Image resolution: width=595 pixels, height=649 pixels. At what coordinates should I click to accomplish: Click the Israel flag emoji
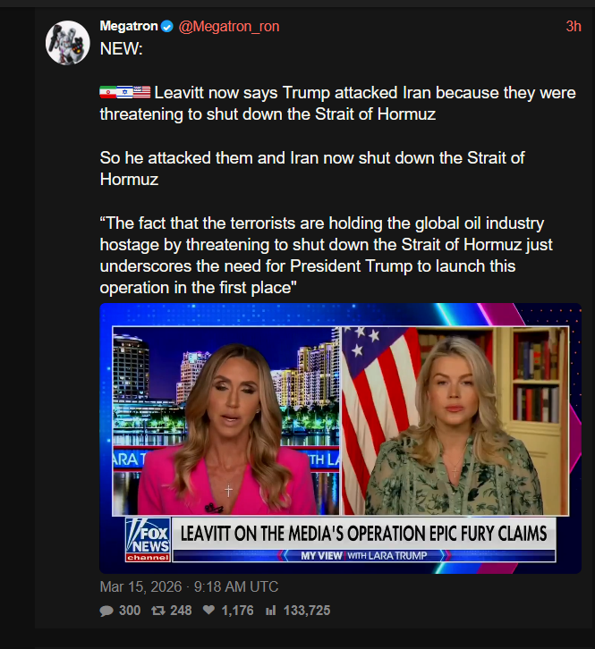pyautogui.click(x=124, y=92)
